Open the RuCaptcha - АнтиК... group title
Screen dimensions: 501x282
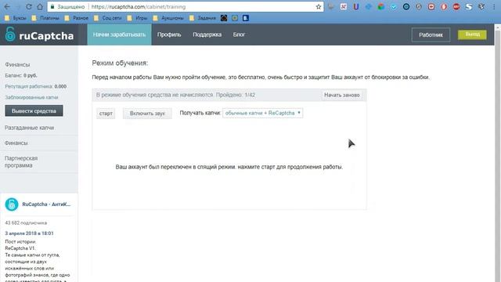46,204
